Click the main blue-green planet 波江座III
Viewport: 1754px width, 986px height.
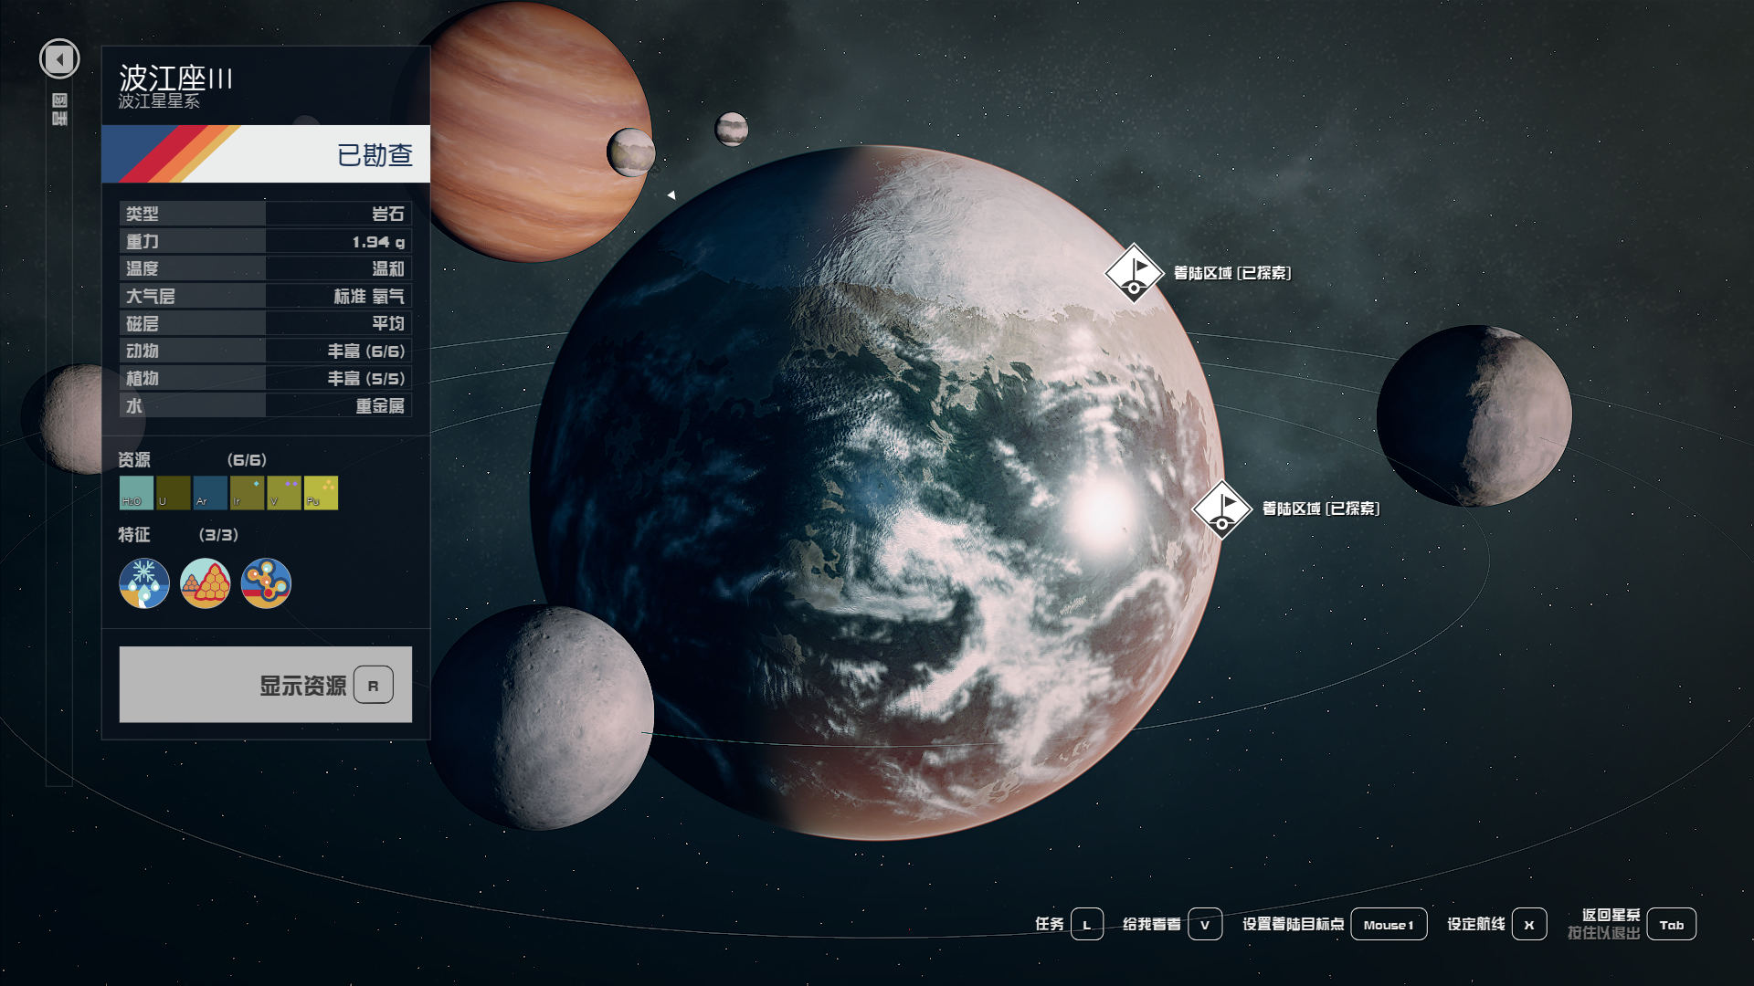pyautogui.click(x=877, y=493)
